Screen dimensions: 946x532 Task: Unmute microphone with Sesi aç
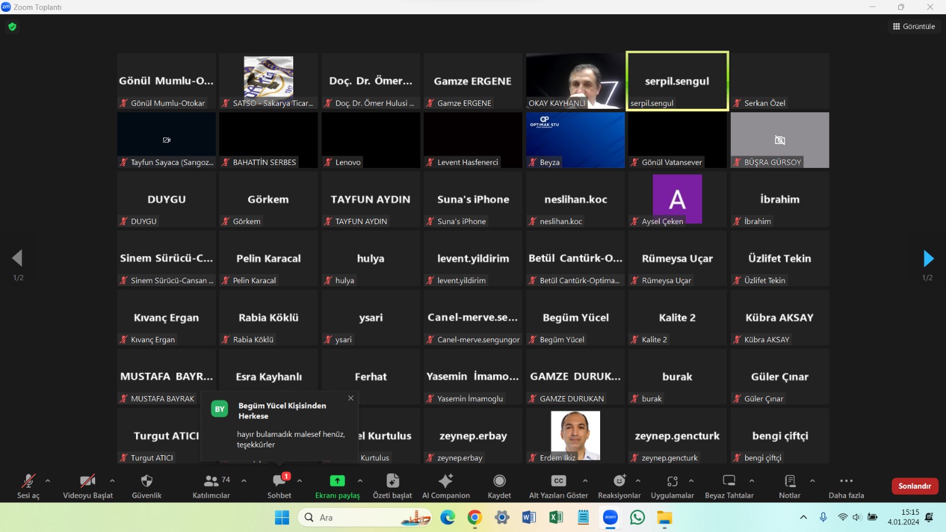[x=28, y=481]
